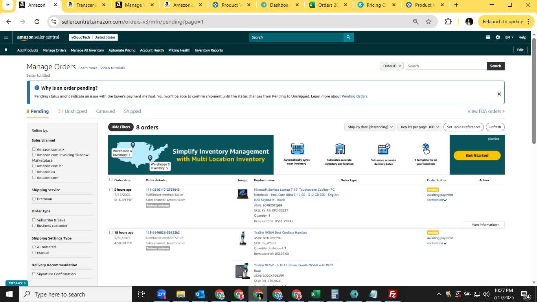
Task: Open Manage All Inventory menu
Action: click(x=87, y=50)
